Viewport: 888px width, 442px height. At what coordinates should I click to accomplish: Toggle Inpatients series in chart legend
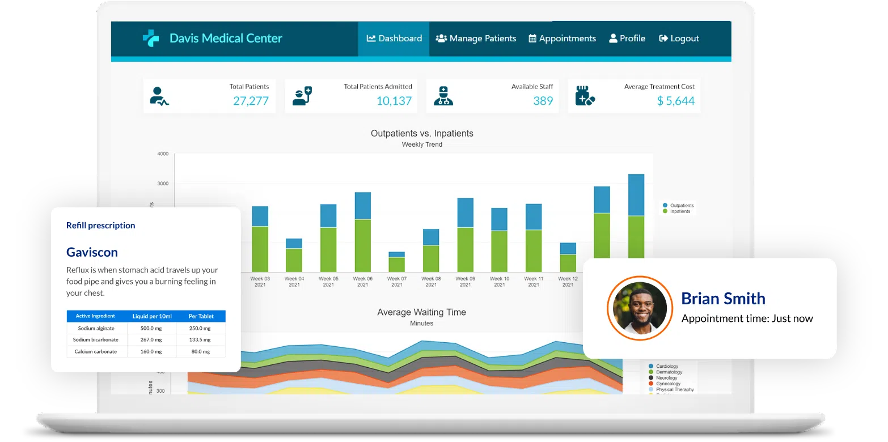pos(680,211)
